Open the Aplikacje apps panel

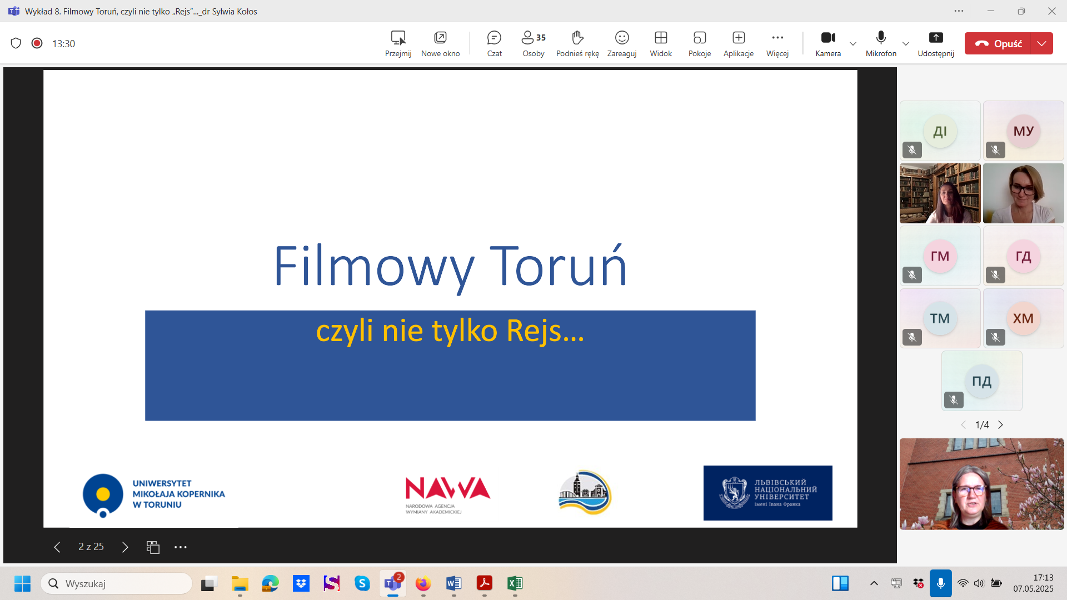(x=738, y=43)
